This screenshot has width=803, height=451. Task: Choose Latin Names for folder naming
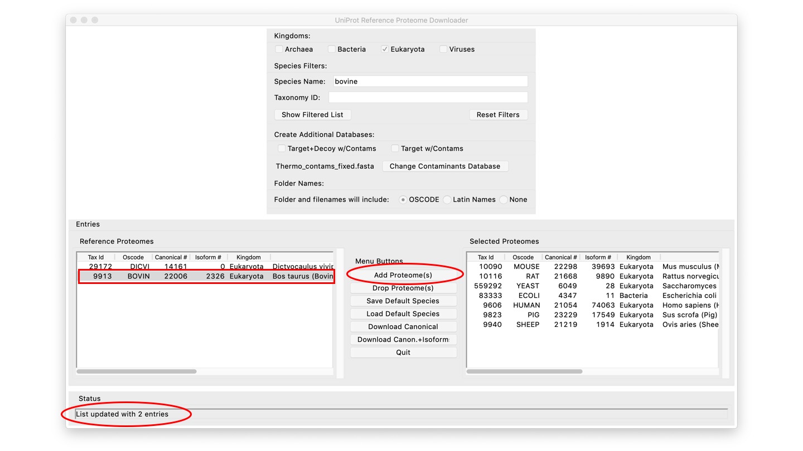coord(447,199)
